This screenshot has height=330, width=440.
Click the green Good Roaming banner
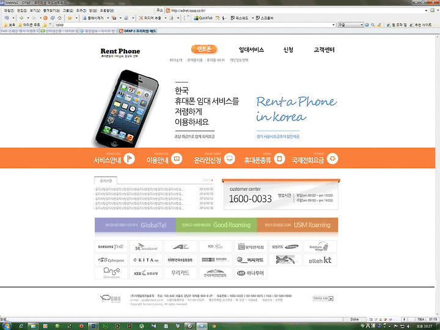(x=216, y=225)
